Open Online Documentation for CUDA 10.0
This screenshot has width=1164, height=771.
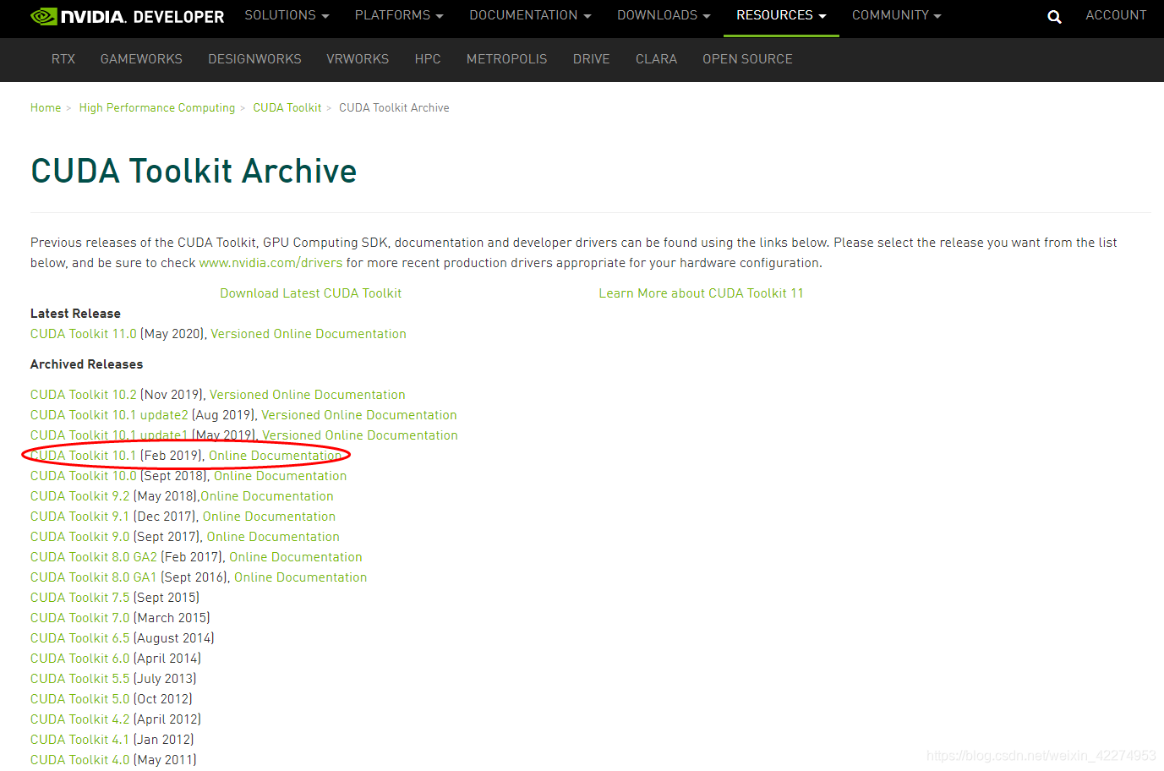point(281,476)
